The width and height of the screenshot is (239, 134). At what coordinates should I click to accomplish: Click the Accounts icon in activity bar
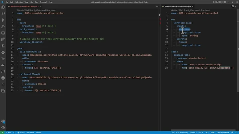click(3, 121)
